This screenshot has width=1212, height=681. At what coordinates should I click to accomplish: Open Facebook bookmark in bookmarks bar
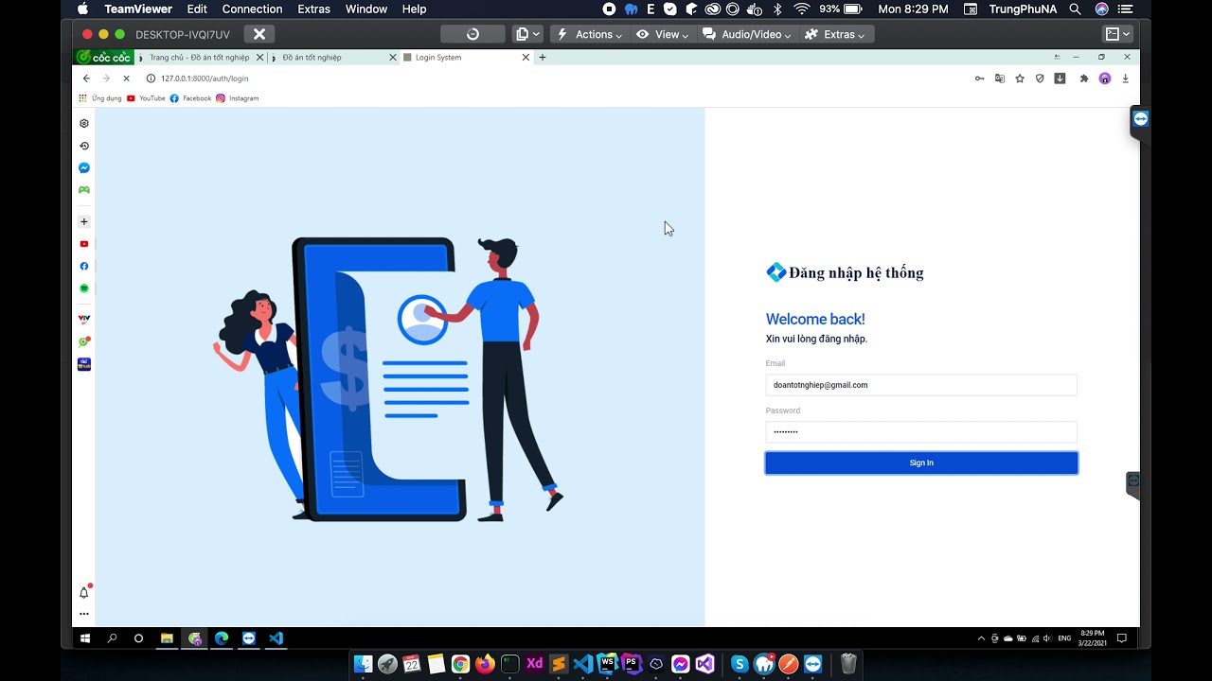click(x=190, y=98)
